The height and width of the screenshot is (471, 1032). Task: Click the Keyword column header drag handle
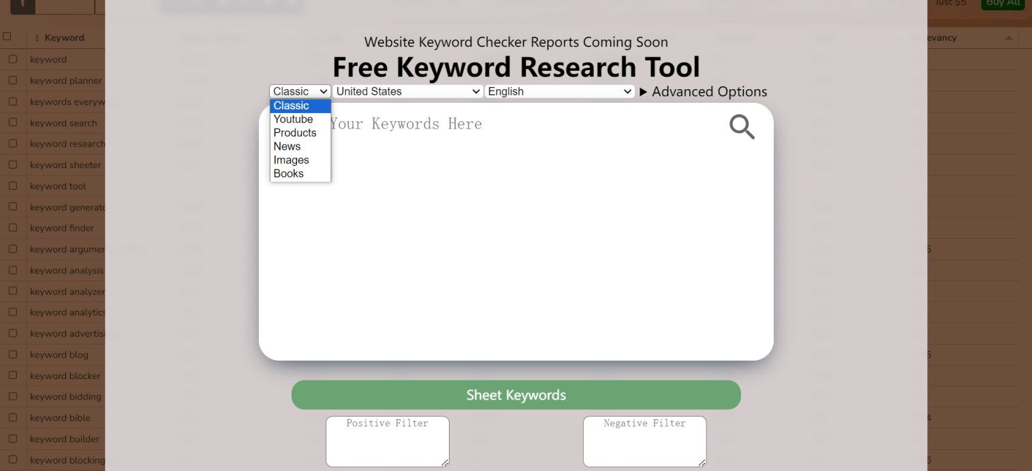[x=37, y=38]
